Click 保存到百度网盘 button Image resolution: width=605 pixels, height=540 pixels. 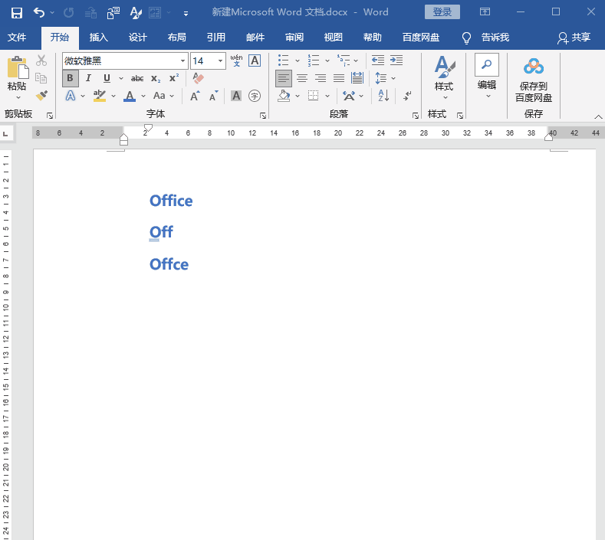point(534,80)
